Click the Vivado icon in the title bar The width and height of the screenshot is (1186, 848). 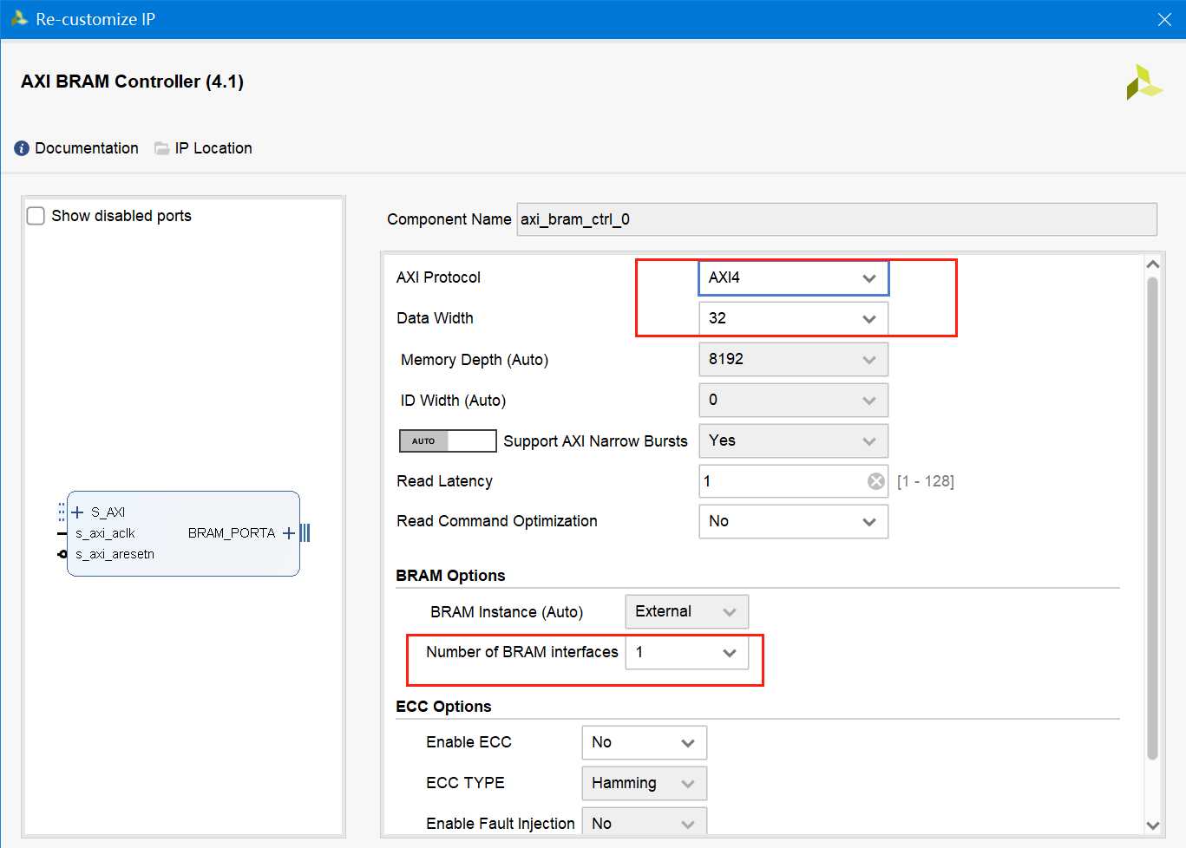19,18
